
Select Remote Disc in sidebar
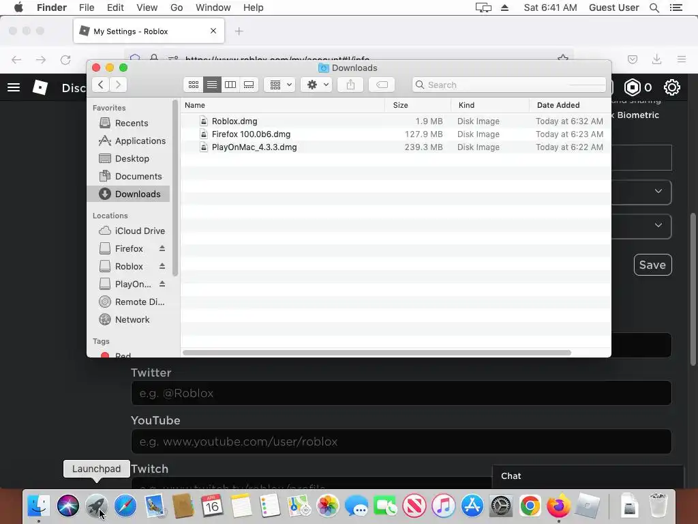tap(128, 302)
